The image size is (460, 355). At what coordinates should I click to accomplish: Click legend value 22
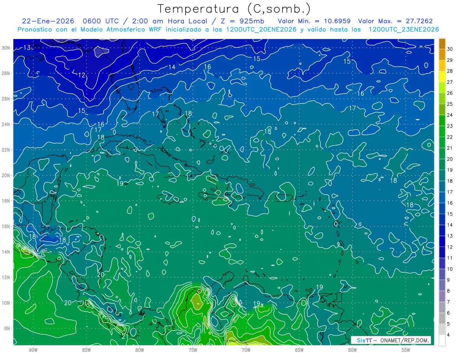[x=450, y=137]
